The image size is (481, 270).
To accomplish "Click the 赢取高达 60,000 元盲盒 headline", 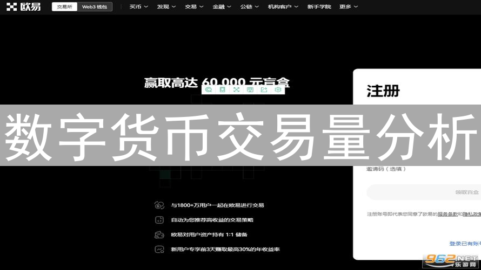I will [x=217, y=82].
